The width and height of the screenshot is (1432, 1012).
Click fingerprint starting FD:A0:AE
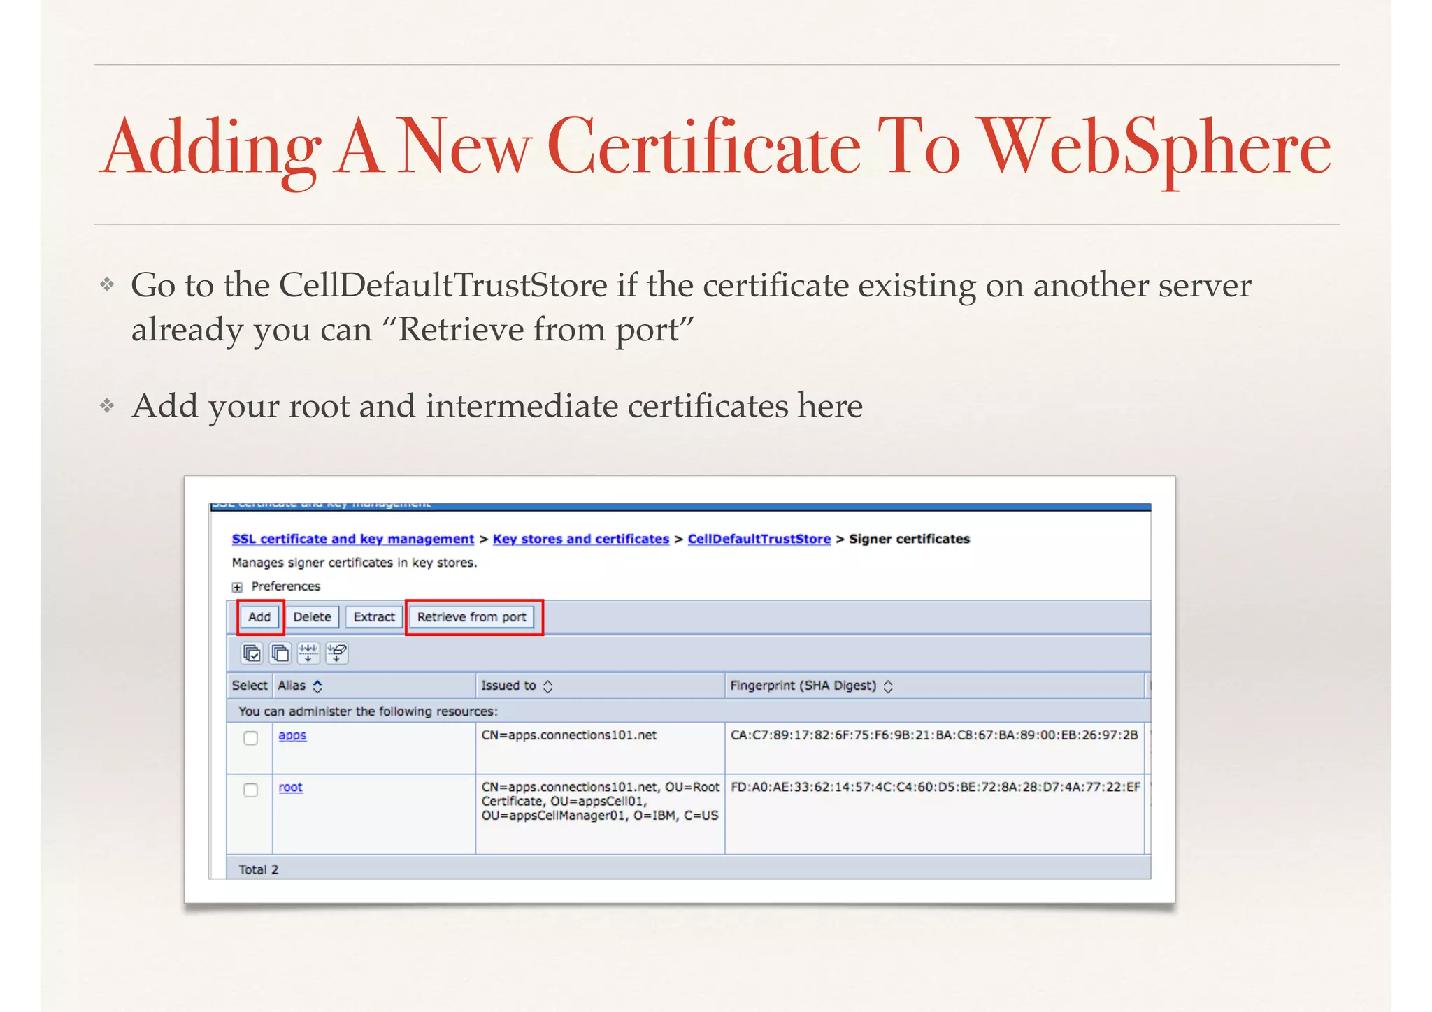(x=936, y=787)
